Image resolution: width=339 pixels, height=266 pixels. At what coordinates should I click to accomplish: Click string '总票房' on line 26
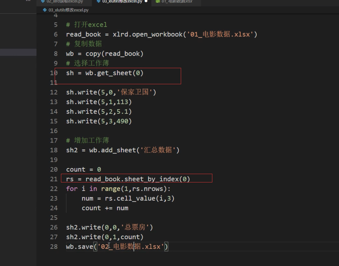point(135,227)
